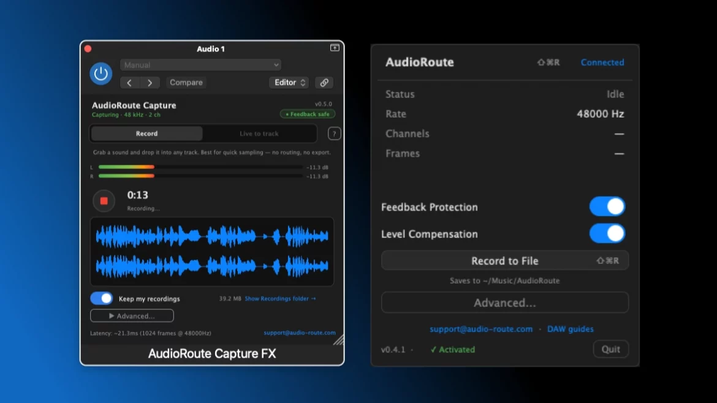Click the left channel level meter

coord(200,167)
